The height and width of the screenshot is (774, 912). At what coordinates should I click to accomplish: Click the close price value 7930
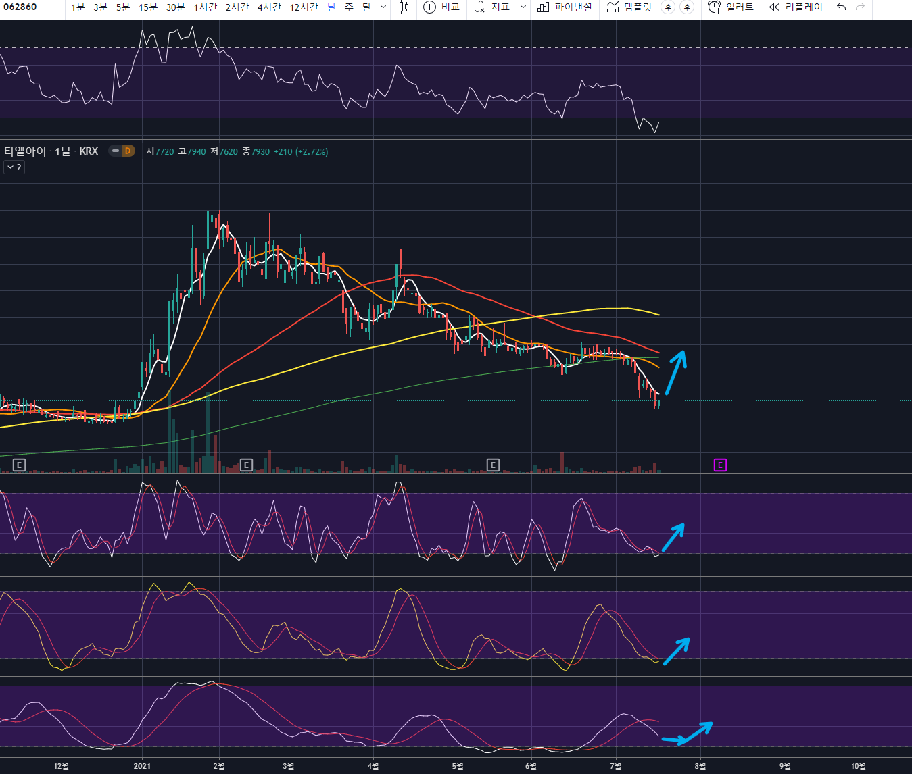(260, 151)
